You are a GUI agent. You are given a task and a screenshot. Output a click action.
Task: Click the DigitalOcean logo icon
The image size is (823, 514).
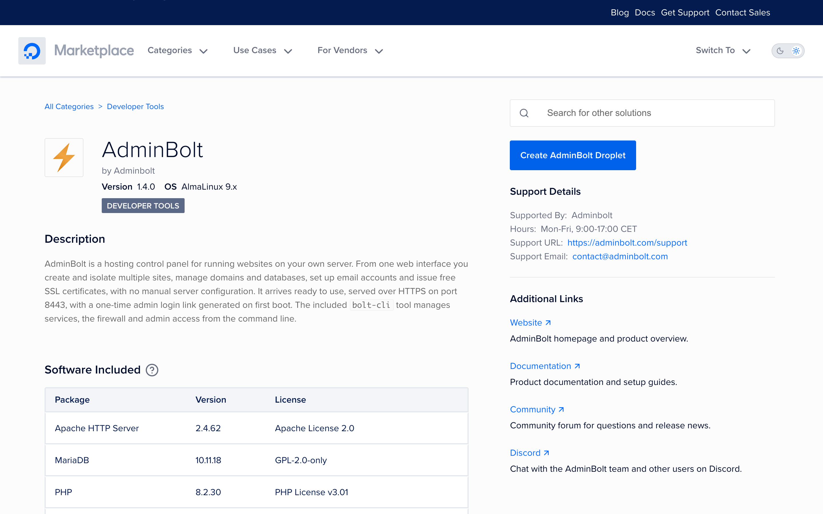(x=32, y=51)
